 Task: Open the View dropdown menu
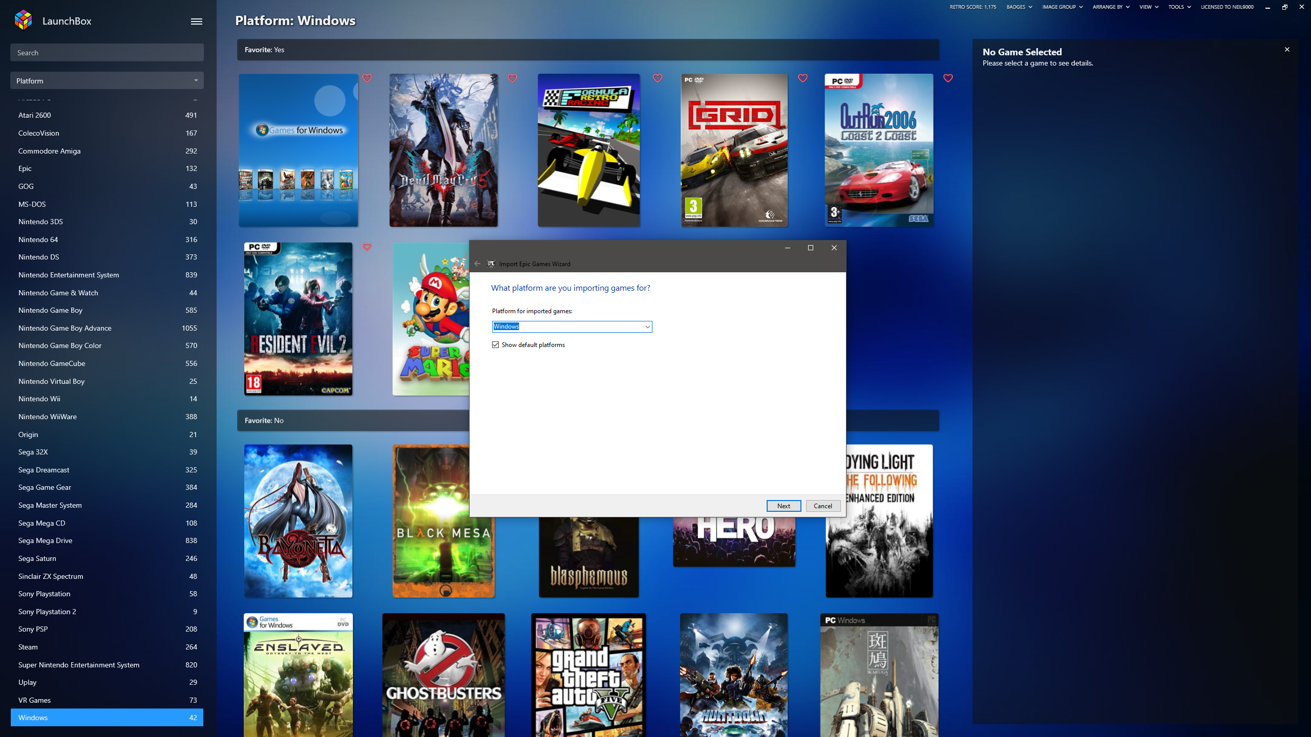click(x=1149, y=7)
